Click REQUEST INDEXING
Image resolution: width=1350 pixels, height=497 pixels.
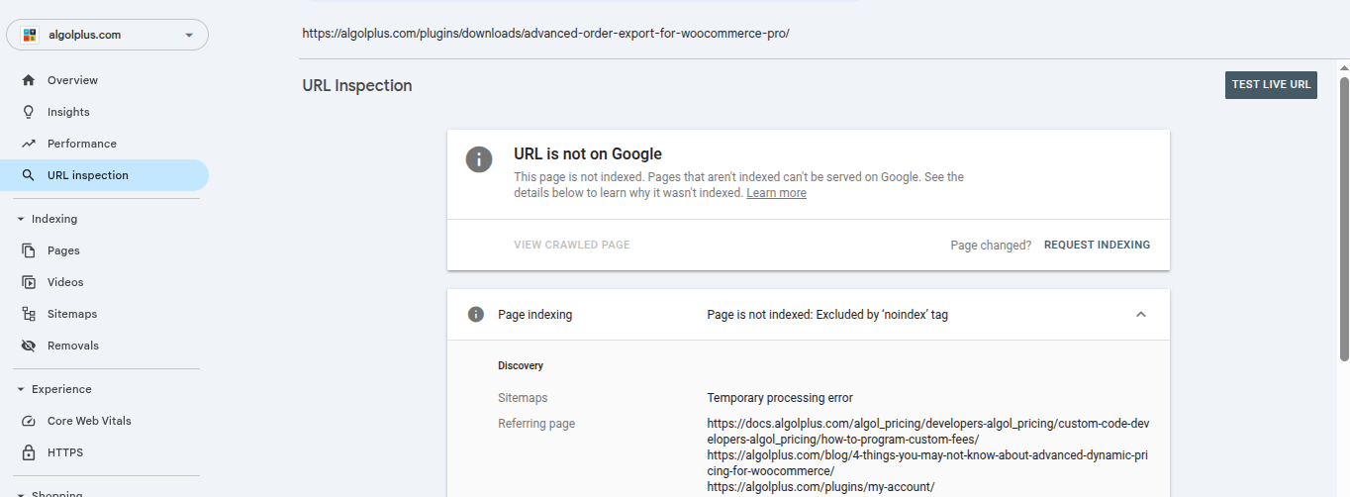[1097, 245]
